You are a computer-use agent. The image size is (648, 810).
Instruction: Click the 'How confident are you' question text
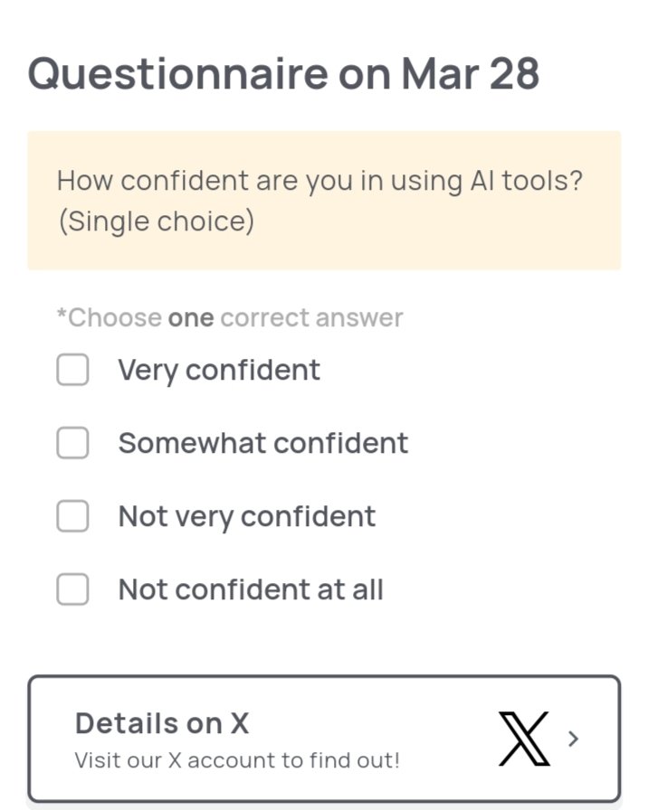(x=319, y=180)
